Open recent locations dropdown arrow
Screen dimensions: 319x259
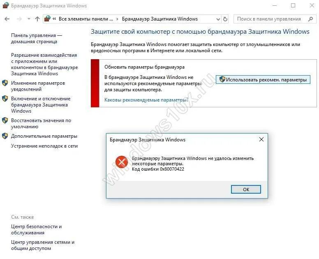[x=29, y=19]
